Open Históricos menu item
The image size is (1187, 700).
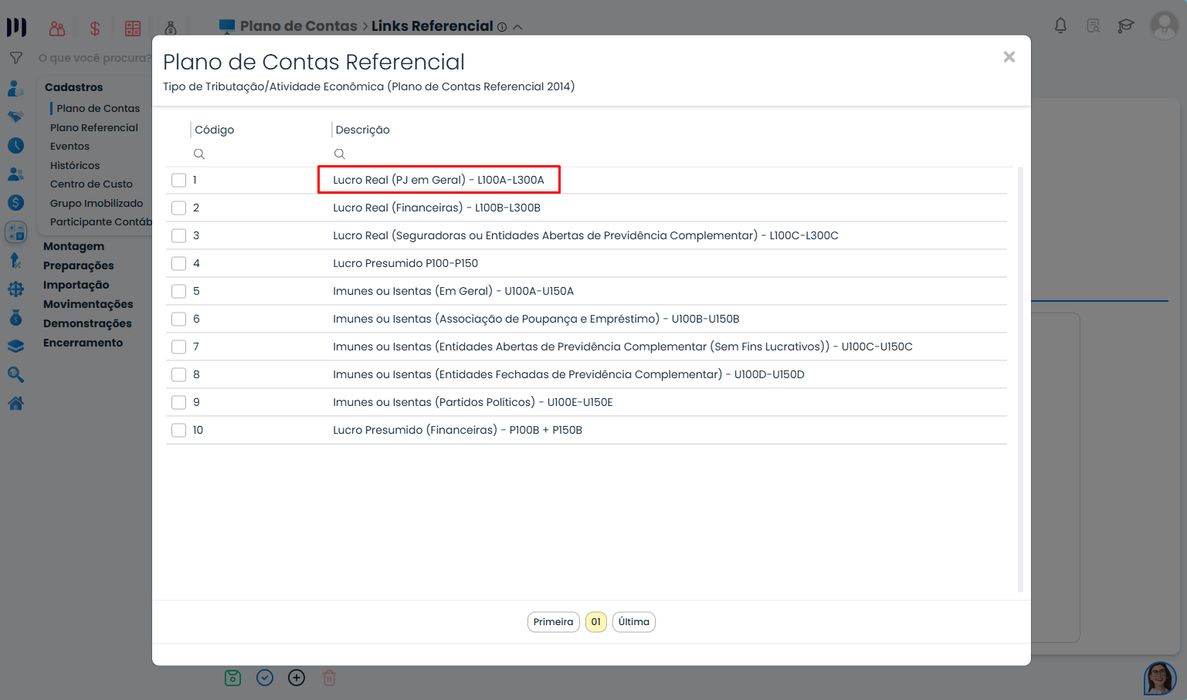[75, 166]
